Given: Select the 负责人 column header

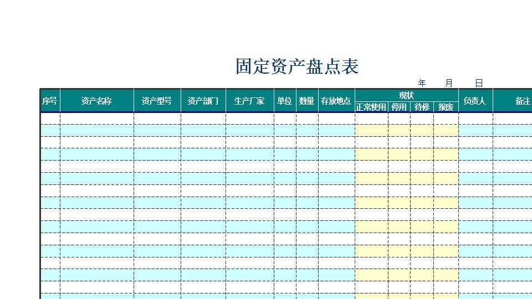Looking at the screenshot, I should pyautogui.click(x=475, y=101).
